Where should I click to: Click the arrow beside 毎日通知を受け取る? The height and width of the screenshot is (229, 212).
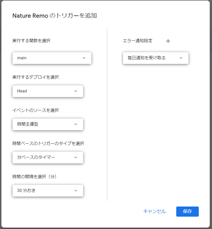point(181,58)
